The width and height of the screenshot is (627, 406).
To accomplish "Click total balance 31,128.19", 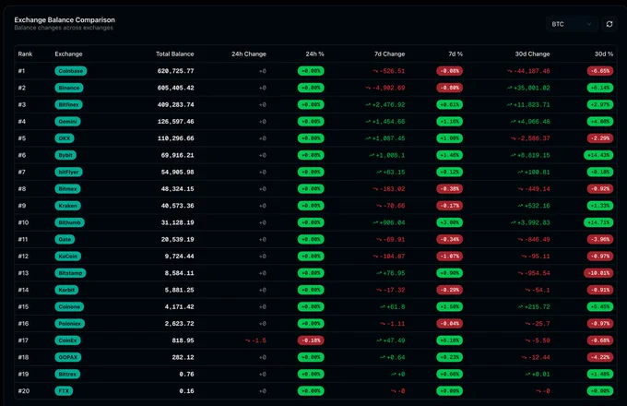I will pyautogui.click(x=178, y=222).
